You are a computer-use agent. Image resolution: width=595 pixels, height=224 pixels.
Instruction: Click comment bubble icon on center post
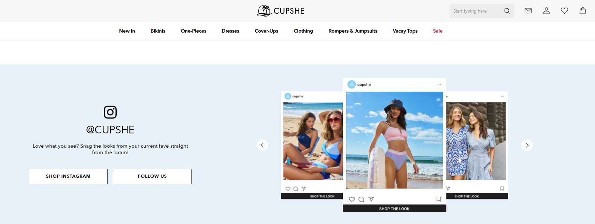pyautogui.click(x=361, y=199)
